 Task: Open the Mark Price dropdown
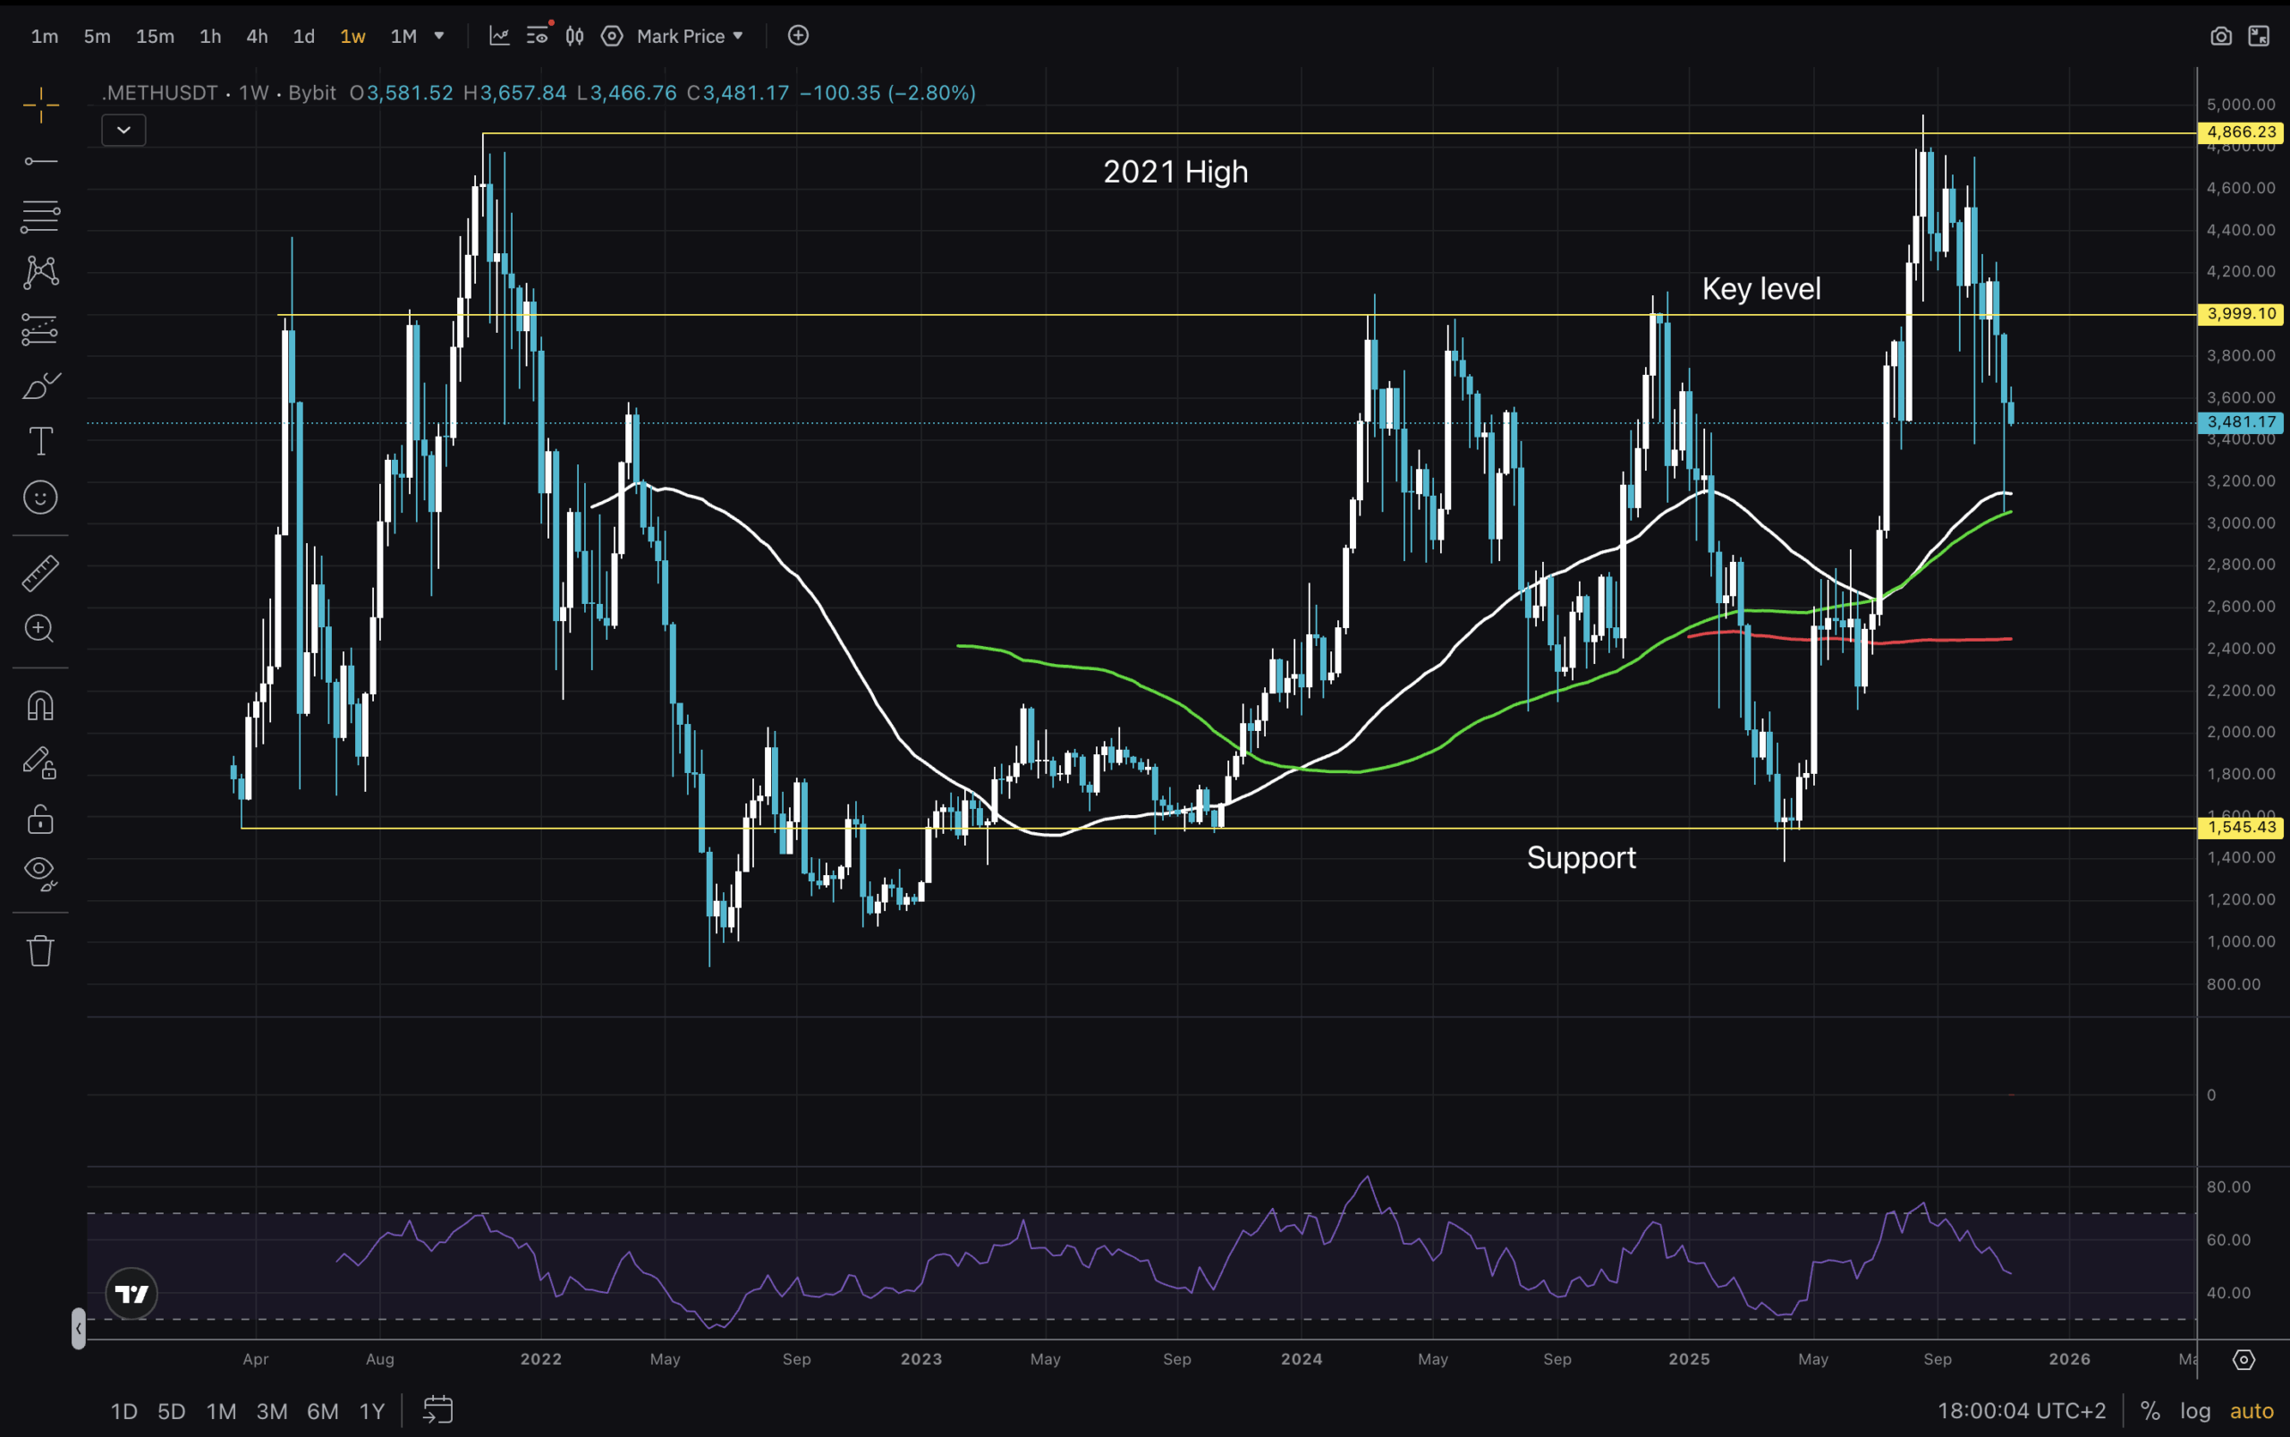pyautogui.click(x=690, y=36)
